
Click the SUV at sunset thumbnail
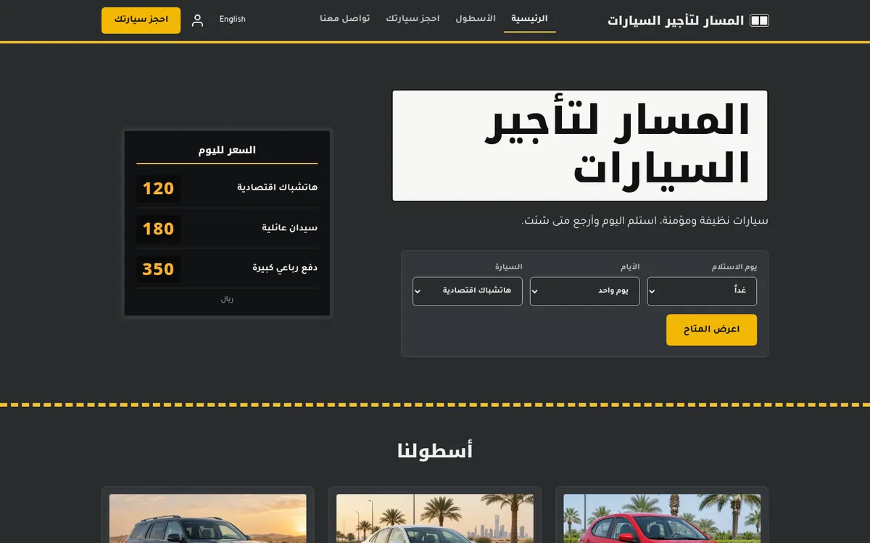tap(208, 518)
